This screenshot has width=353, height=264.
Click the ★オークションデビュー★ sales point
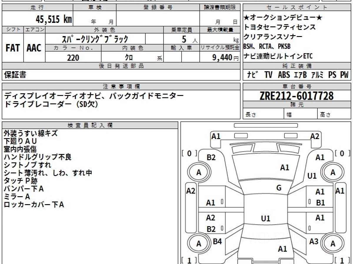(283, 18)
